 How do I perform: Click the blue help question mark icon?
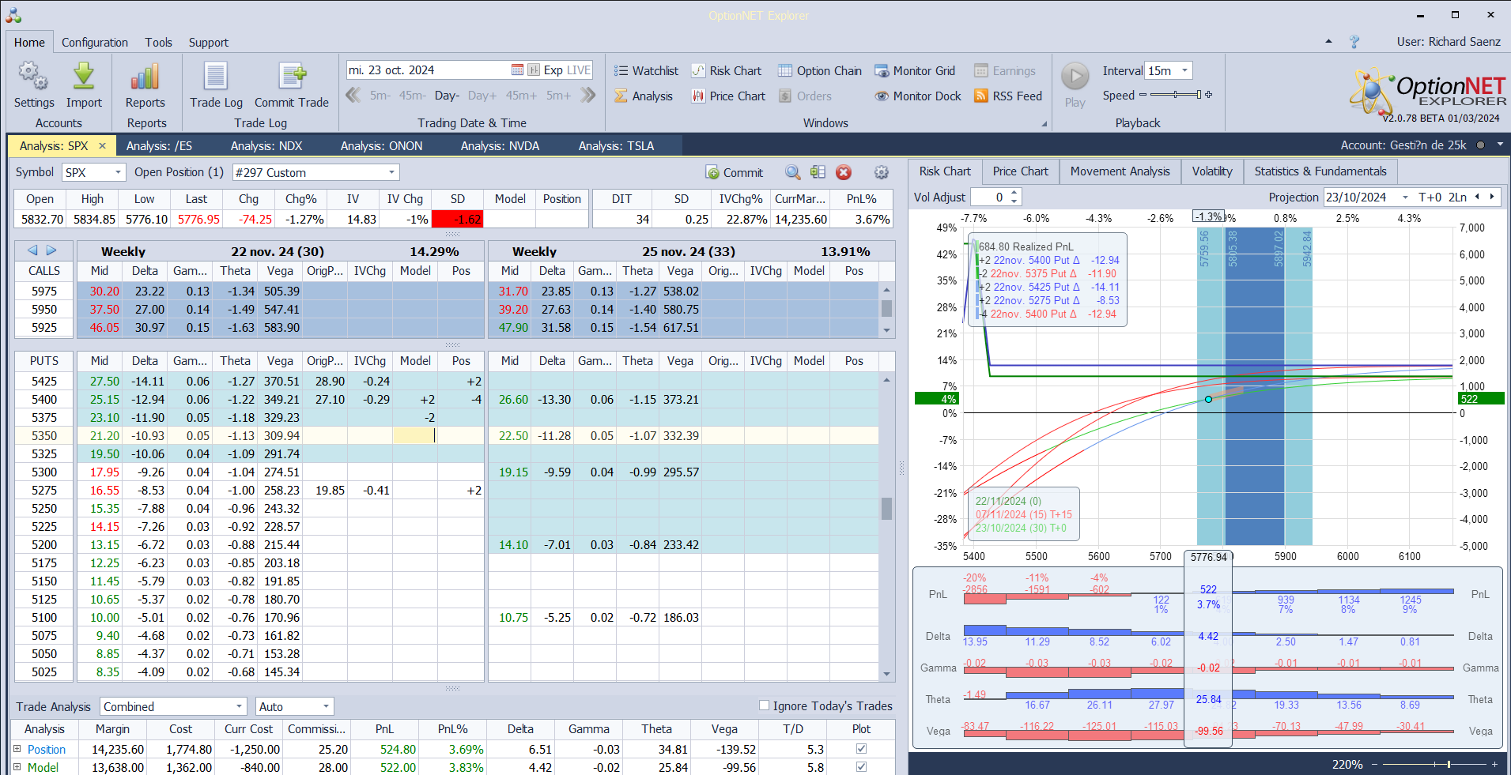(1354, 42)
